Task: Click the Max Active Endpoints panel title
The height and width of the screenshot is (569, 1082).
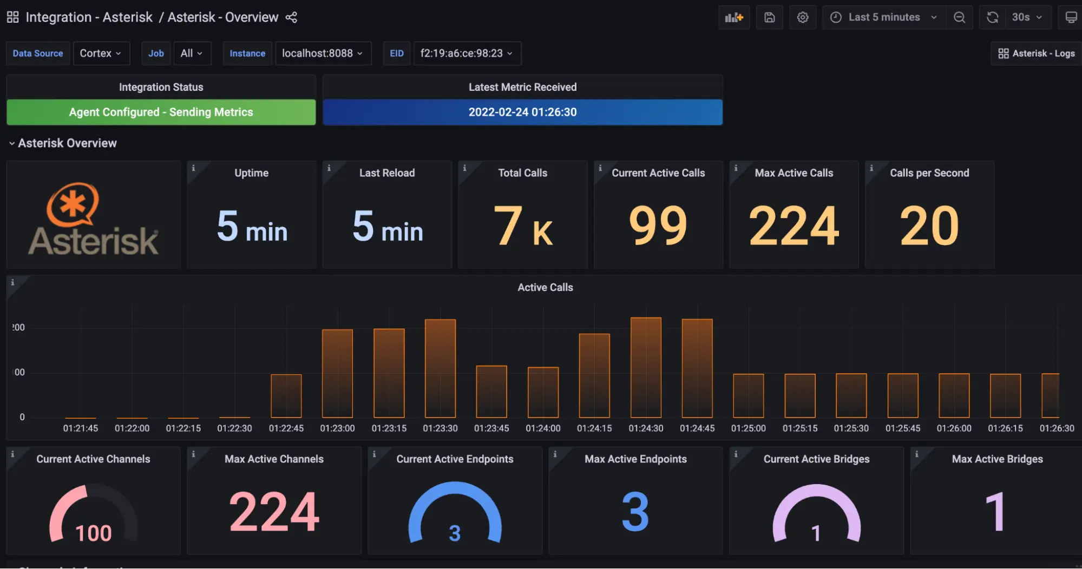Action: click(635, 459)
